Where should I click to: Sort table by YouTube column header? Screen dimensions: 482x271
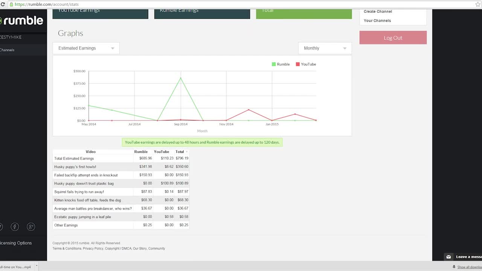click(162, 152)
